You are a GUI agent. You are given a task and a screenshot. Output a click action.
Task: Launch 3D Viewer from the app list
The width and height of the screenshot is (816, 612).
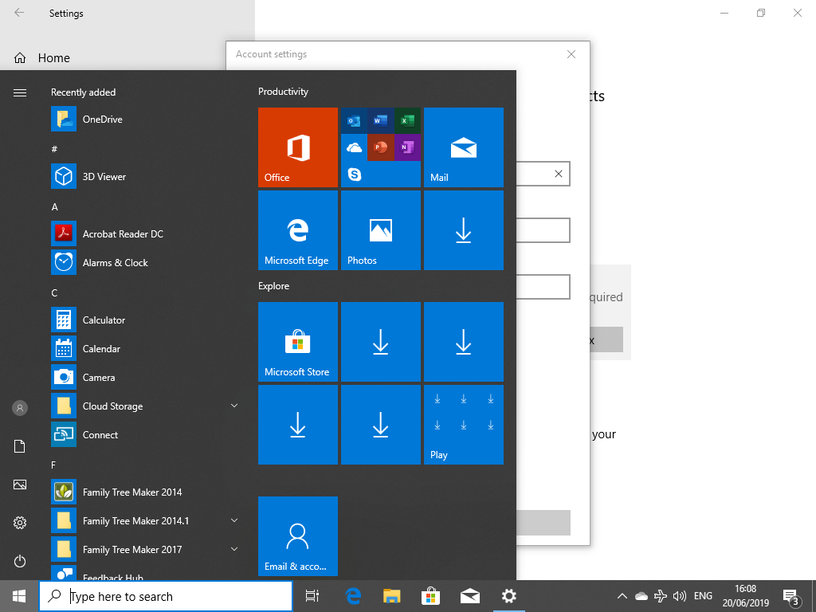[x=145, y=176]
